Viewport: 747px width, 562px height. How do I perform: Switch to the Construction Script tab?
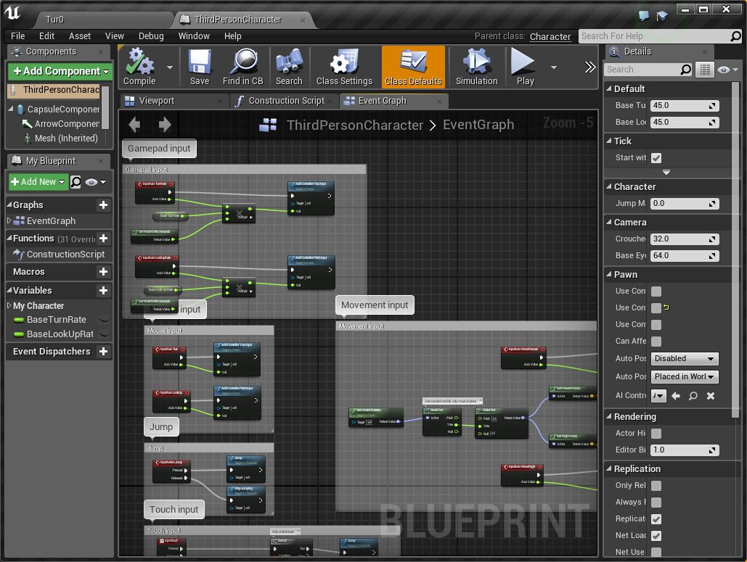pyautogui.click(x=284, y=101)
